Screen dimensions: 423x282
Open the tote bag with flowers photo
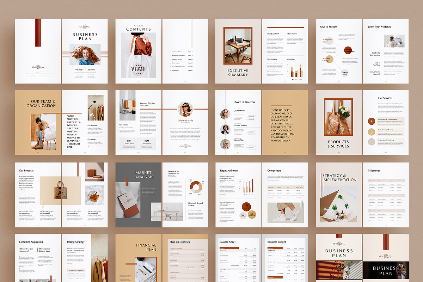338,117
